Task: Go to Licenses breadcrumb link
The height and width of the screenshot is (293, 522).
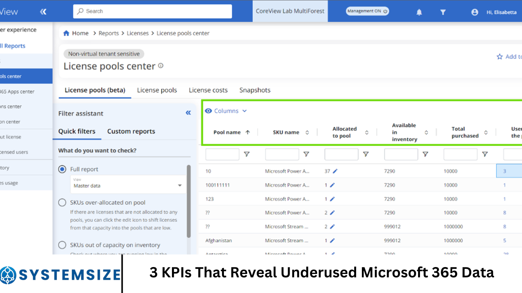Action: pyautogui.click(x=138, y=33)
